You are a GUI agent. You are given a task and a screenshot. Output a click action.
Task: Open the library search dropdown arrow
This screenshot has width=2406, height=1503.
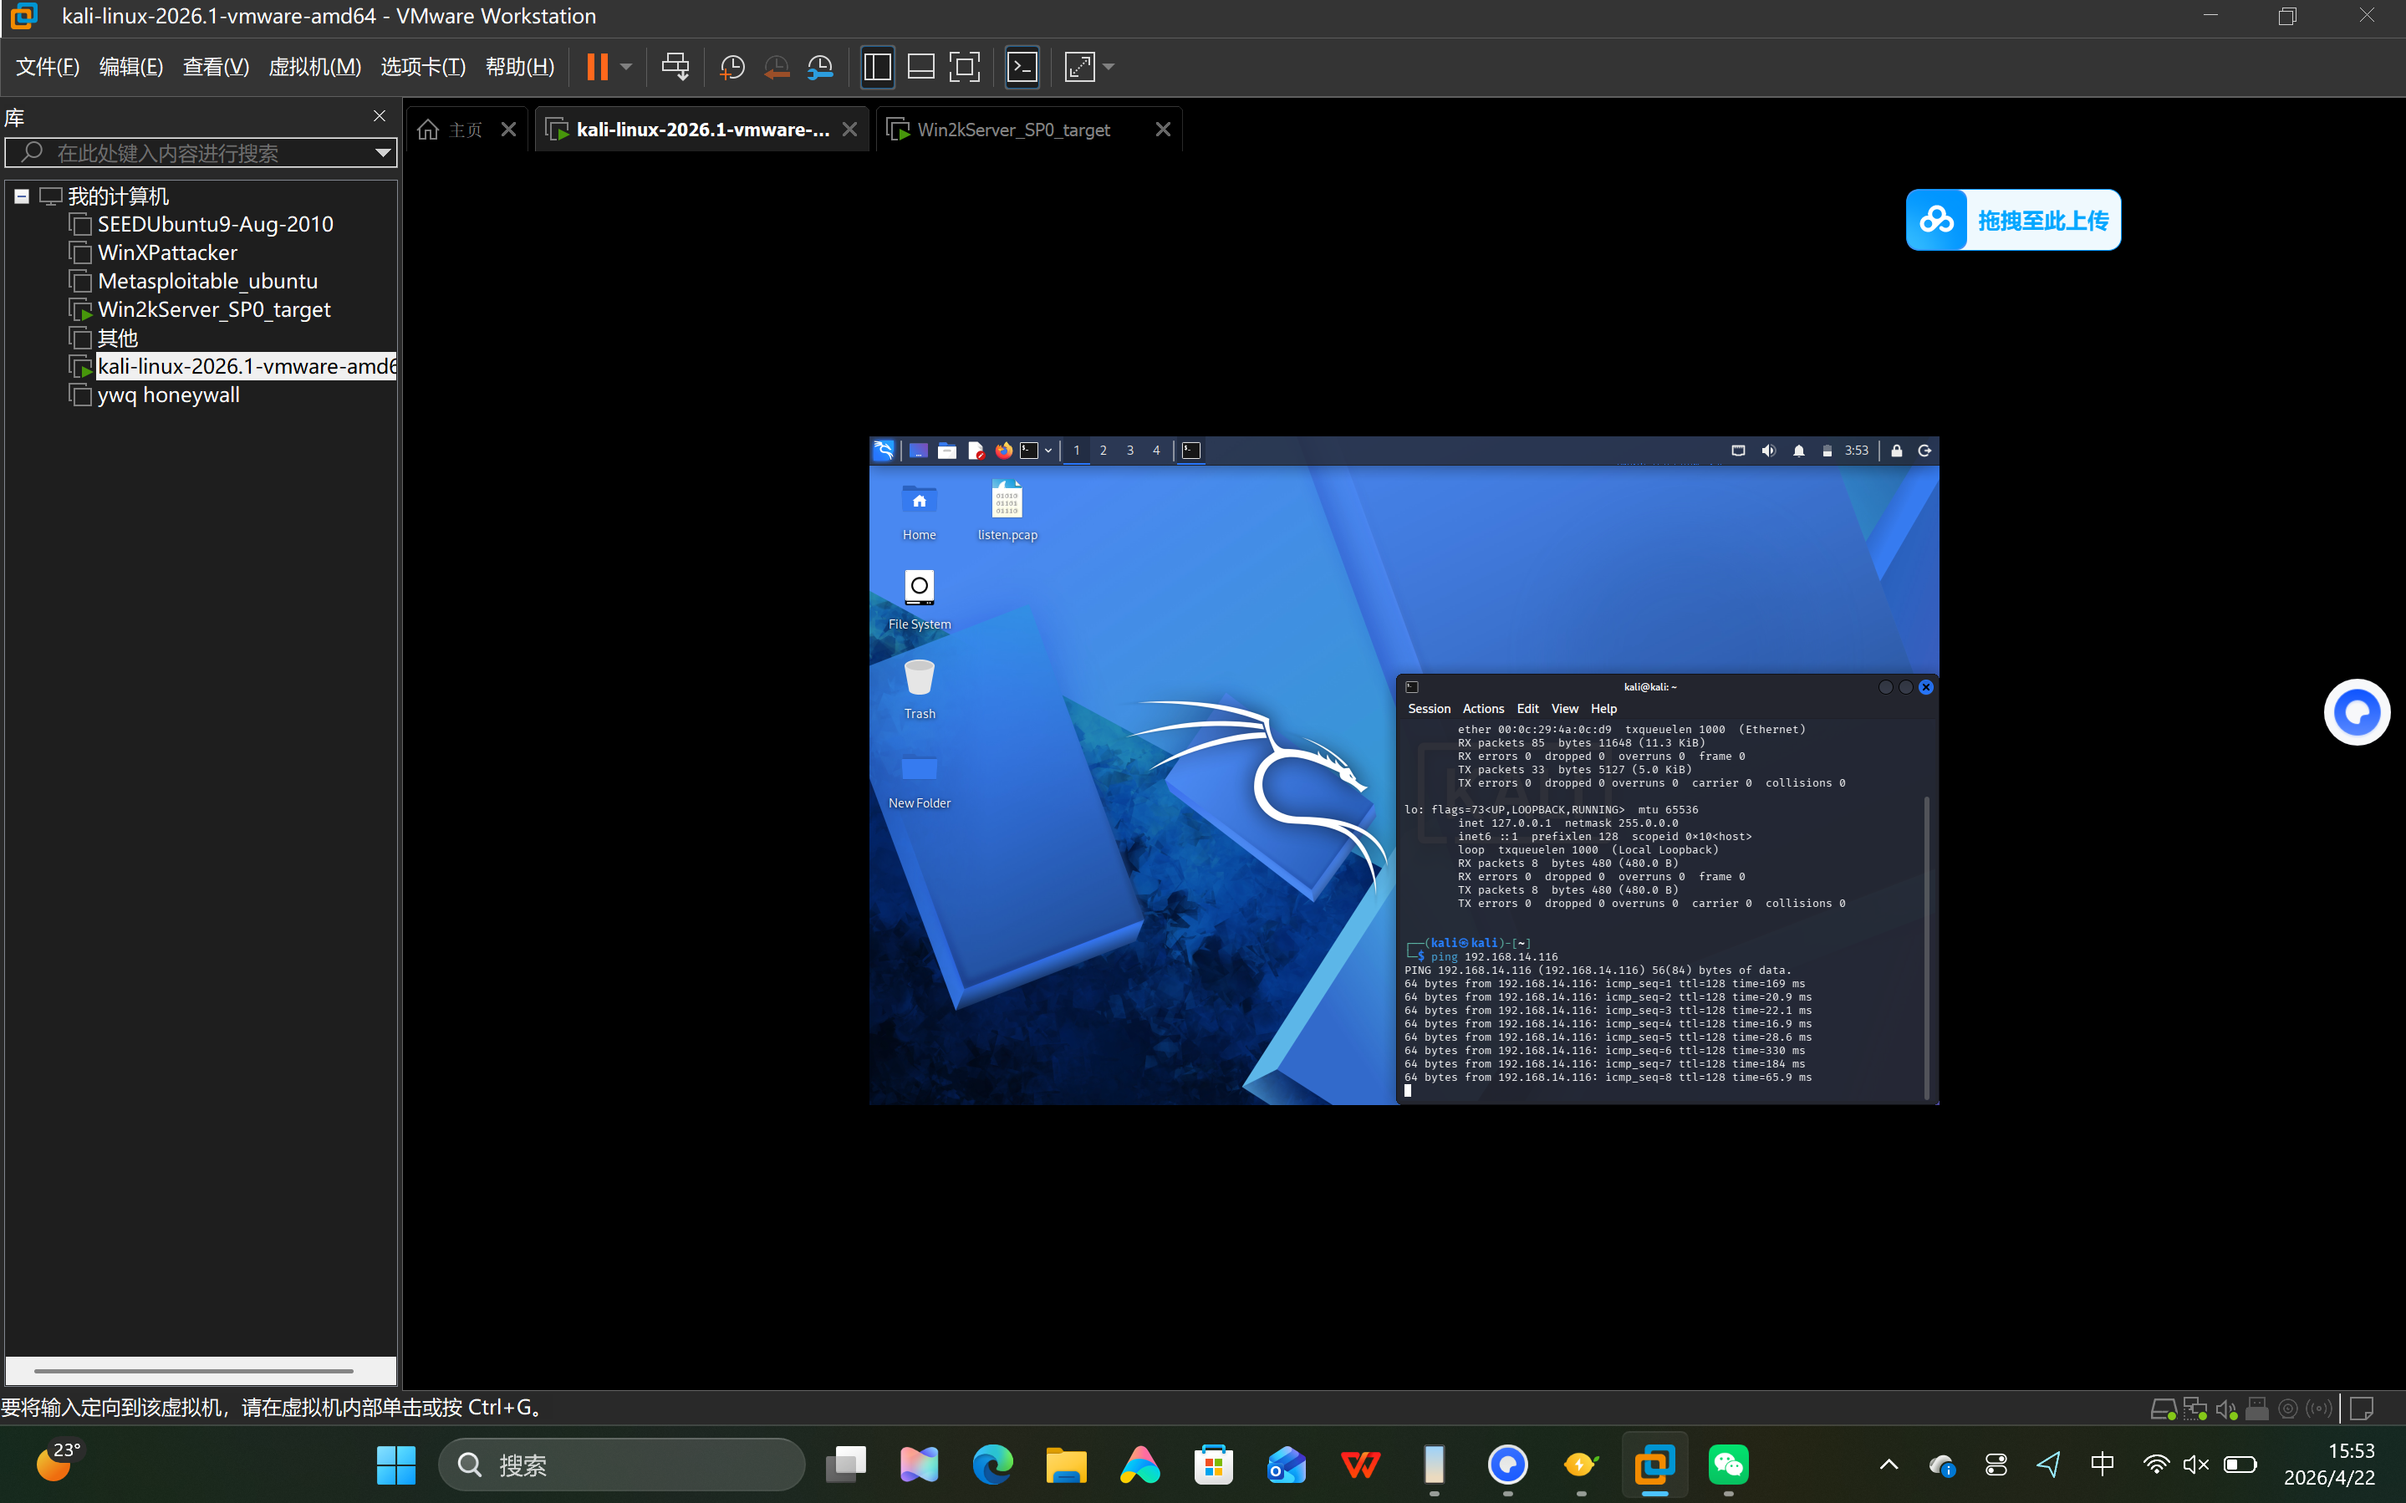383,153
